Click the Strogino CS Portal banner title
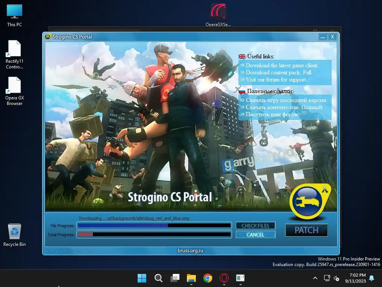Image resolution: width=382 pixels, height=287 pixels. [170, 197]
